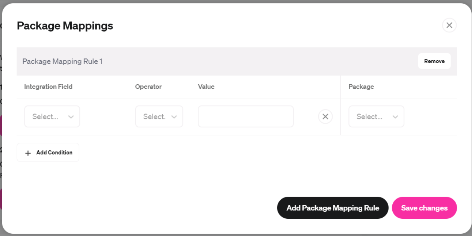Open the Package select dropdown
Screen dimensions: 472x236
376,117
